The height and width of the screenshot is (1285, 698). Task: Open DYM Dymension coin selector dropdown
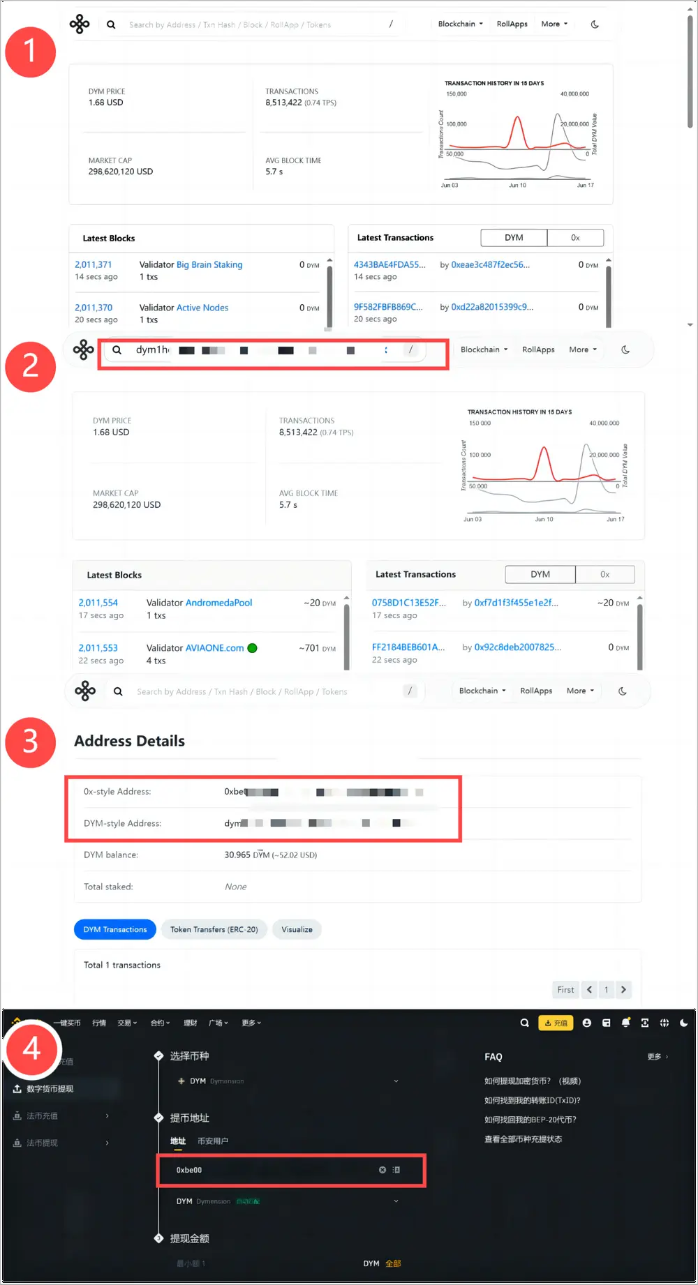pyautogui.click(x=288, y=1081)
